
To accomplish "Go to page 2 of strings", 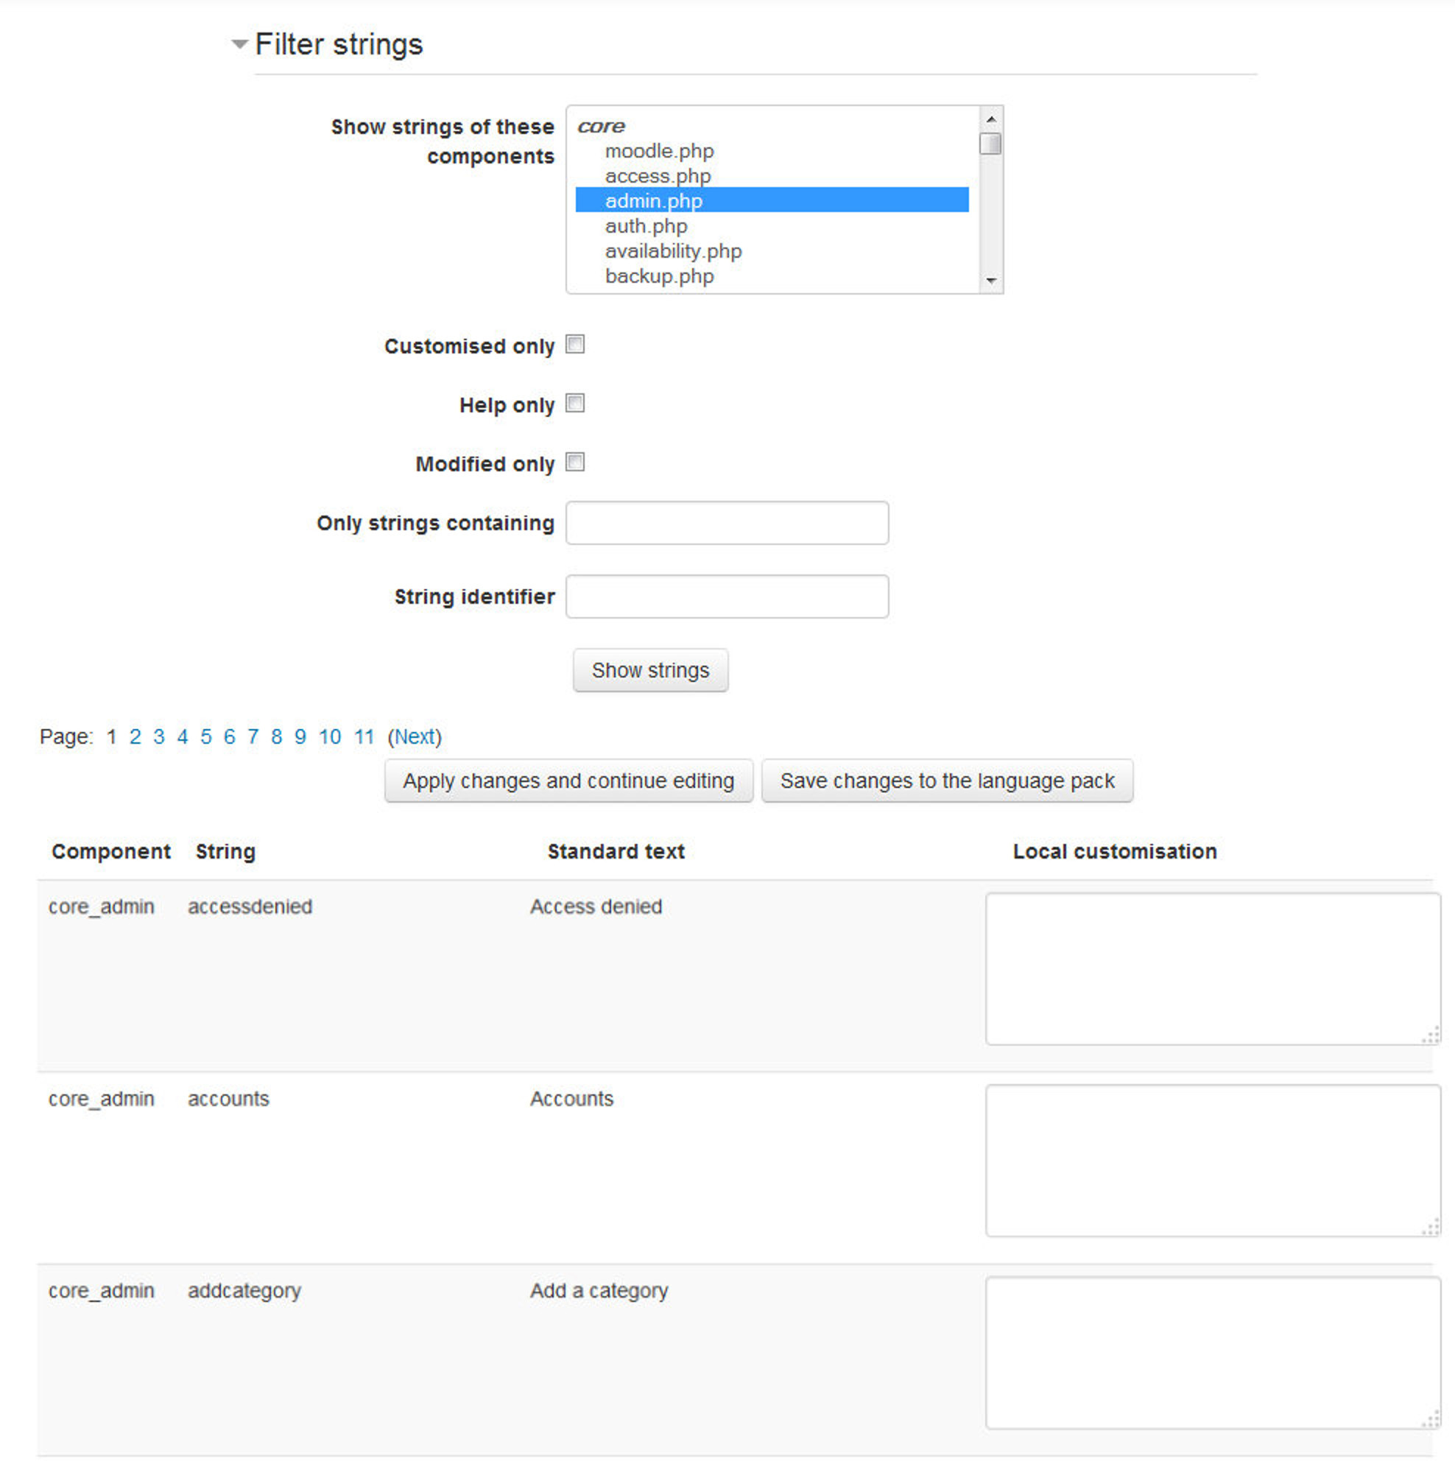I will (x=135, y=737).
